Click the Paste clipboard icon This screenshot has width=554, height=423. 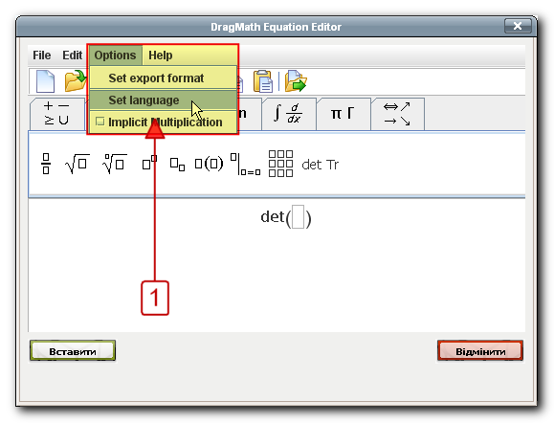click(262, 81)
